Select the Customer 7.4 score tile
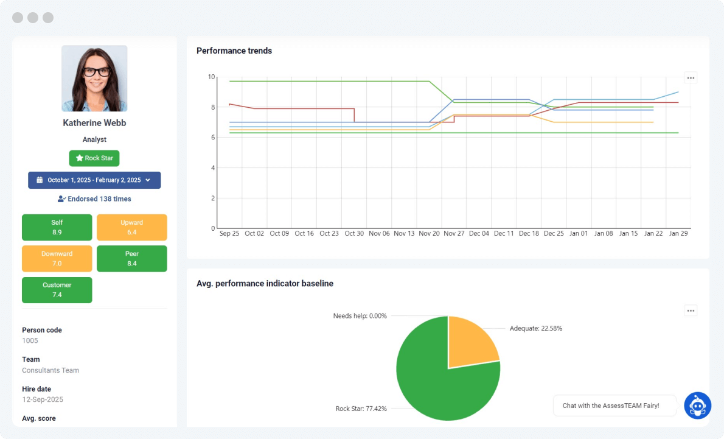724x439 pixels. pyautogui.click(x=57, y=290)
